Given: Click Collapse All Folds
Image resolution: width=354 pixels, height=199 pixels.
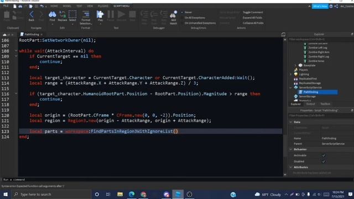Looking at the screenshot, I should click(253, 23).
